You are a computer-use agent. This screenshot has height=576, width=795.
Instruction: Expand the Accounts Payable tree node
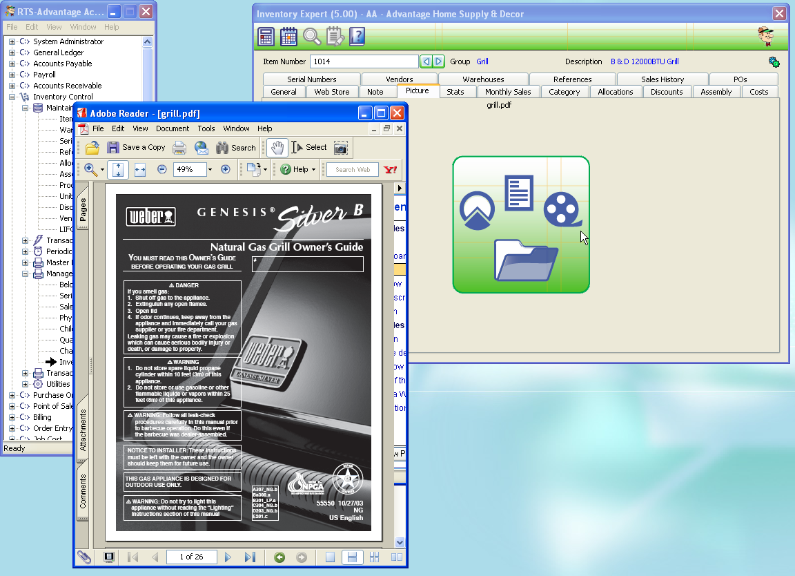(12, 64)
